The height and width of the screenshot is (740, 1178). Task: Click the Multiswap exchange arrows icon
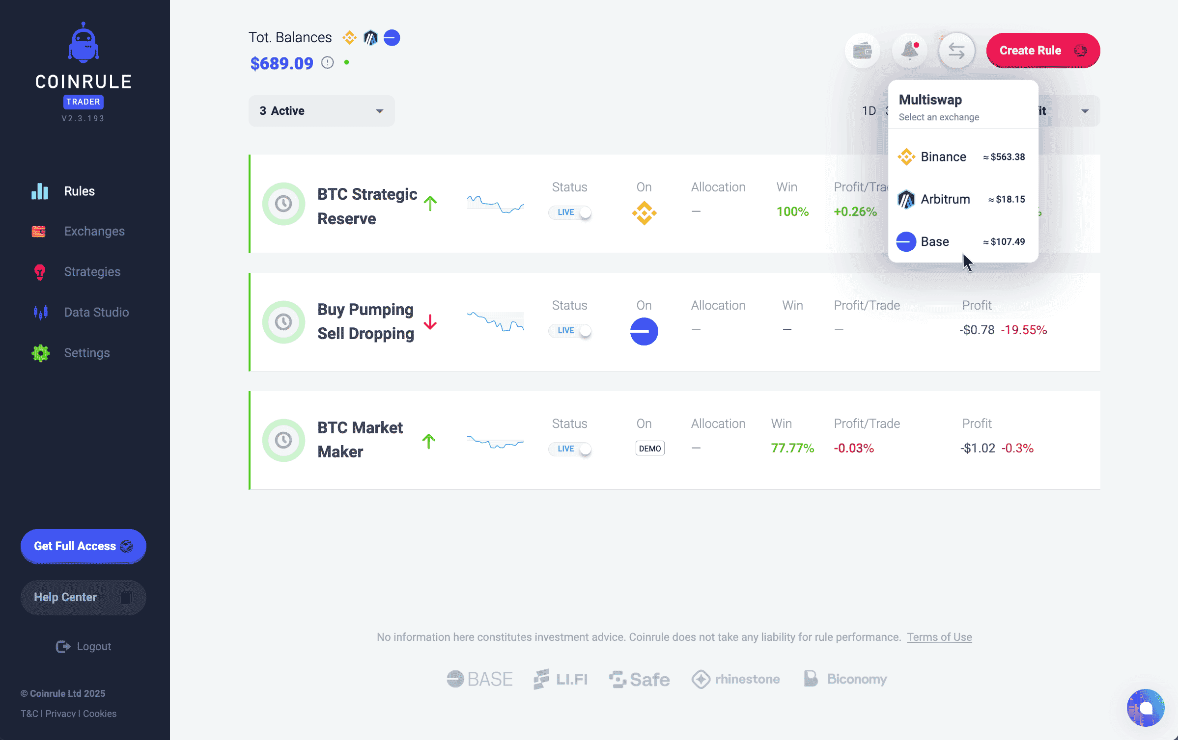pos(956,50)
